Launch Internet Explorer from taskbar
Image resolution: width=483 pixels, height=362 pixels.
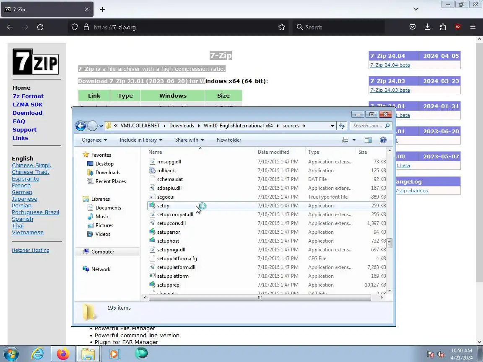37,354
